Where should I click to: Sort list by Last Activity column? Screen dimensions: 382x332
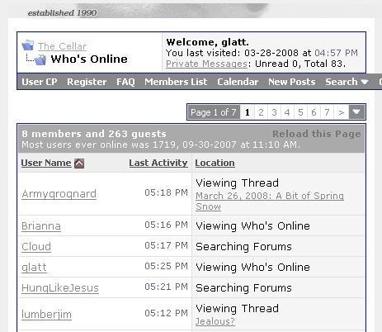tap(158, 163)
